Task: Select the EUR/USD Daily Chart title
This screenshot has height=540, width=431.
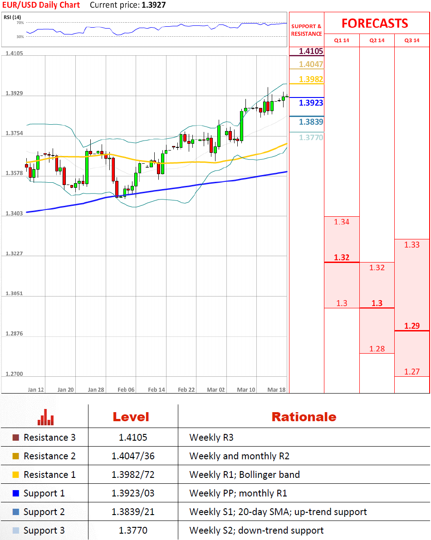Action: [41, 5]
